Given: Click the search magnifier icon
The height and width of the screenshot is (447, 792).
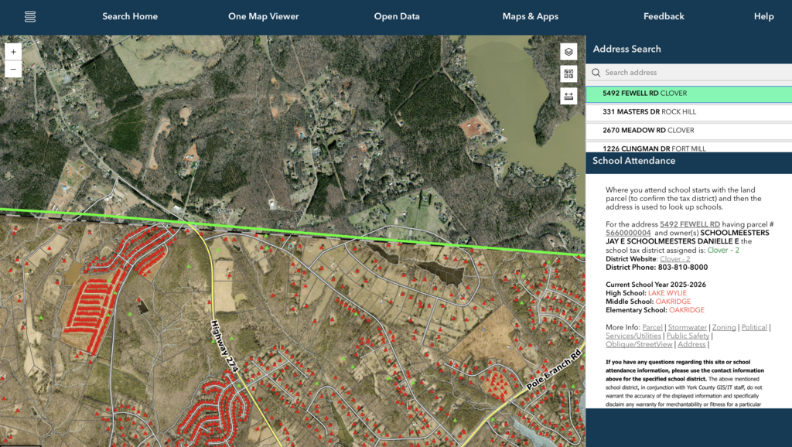Looking at the screenshot, I should [596, 73].
